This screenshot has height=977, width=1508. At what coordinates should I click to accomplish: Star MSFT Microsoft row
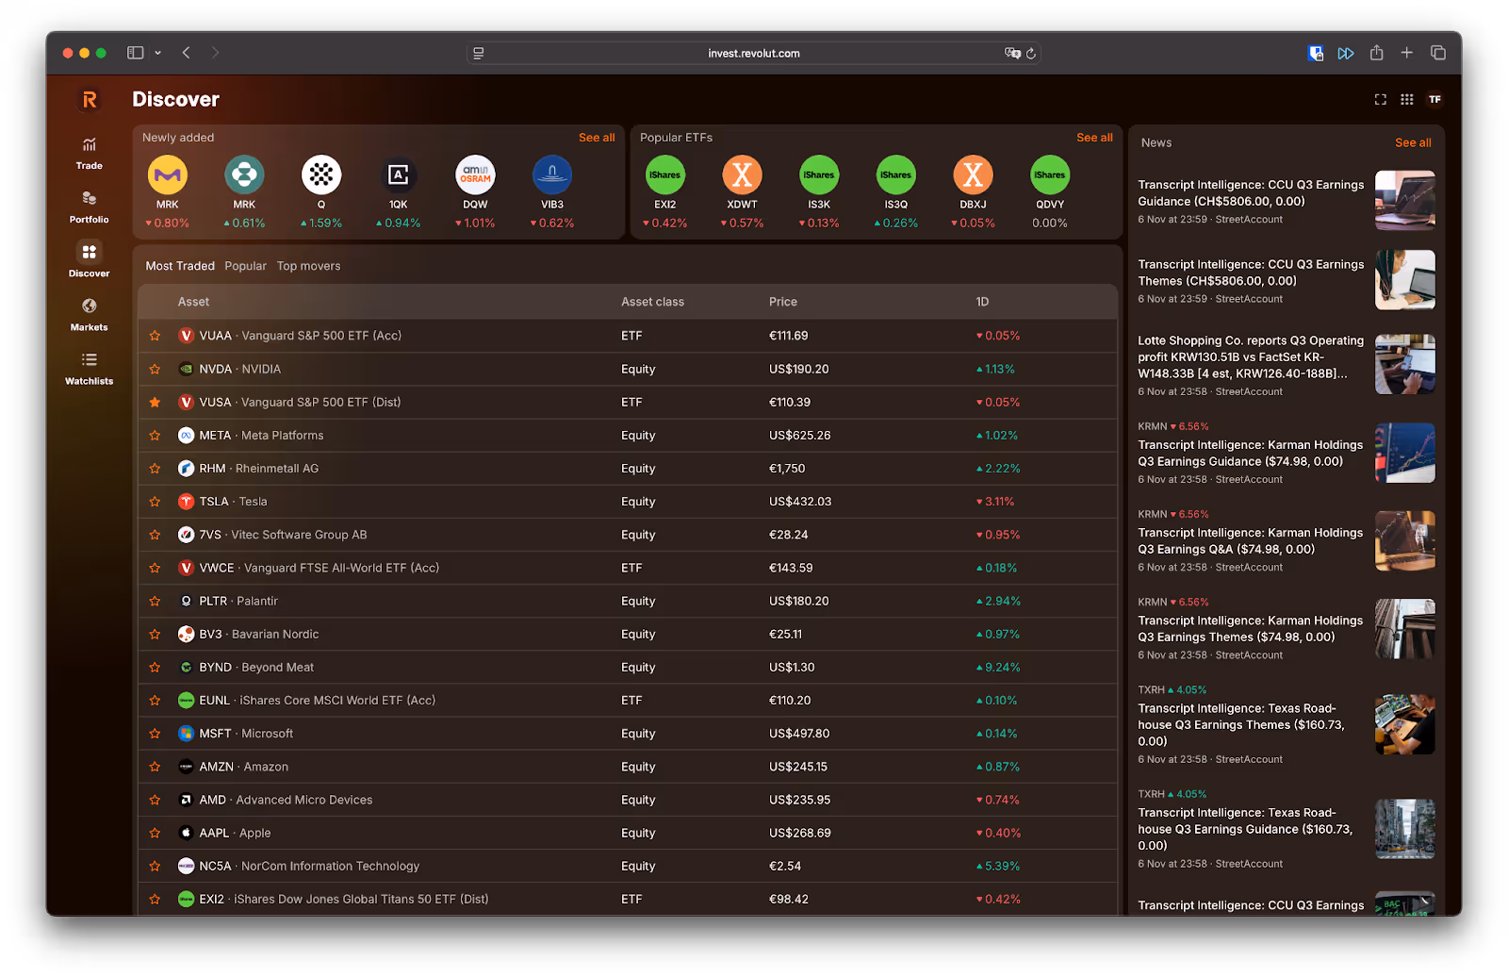pyautogui.click(x=155, y=734)
